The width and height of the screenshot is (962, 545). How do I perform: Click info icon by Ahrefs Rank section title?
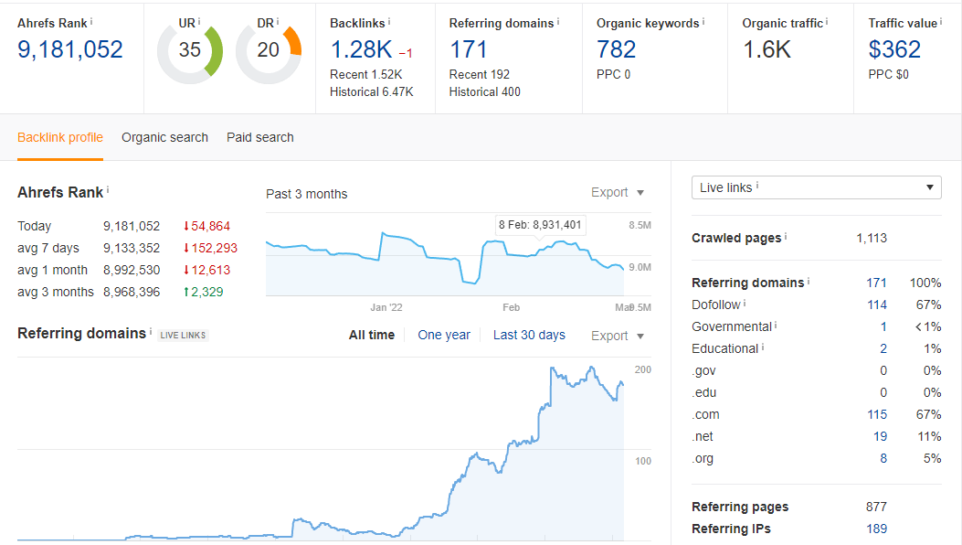(x=108, y=190)
